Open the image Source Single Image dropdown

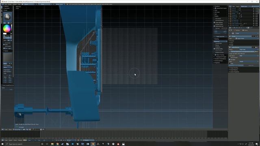click(x=249, y=49)
